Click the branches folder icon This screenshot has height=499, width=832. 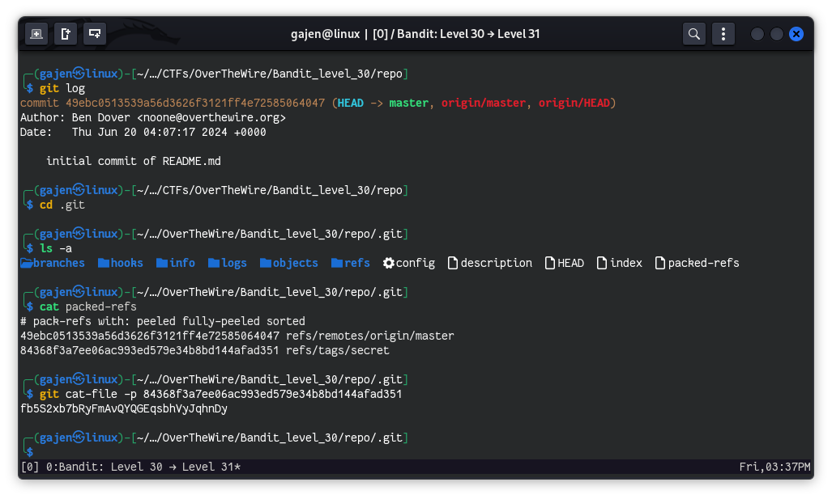26,263
